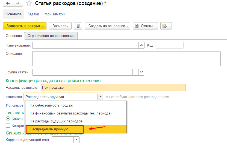Click into the Описание text field
Screen dimensions: 227x152
[x=126, y=59]
